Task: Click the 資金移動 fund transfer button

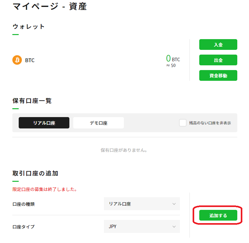Action: pyautogui.click(x=218, y=75)
